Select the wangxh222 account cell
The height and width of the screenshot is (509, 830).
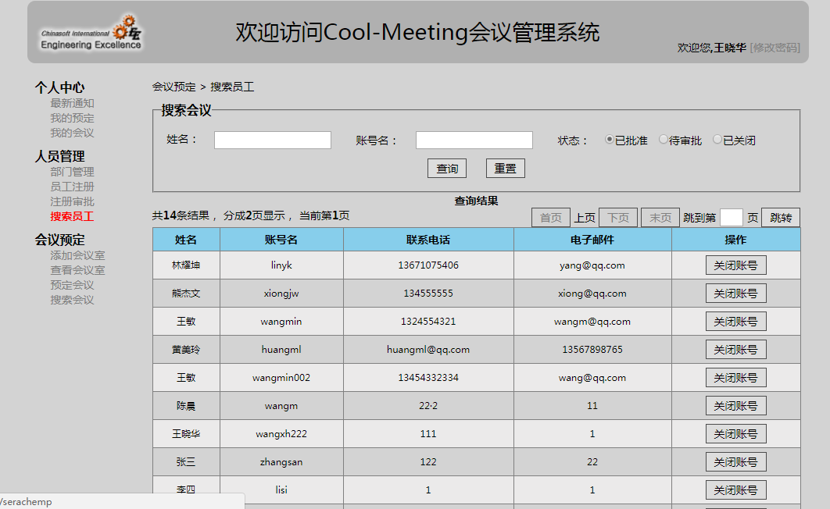click(281, 434)
